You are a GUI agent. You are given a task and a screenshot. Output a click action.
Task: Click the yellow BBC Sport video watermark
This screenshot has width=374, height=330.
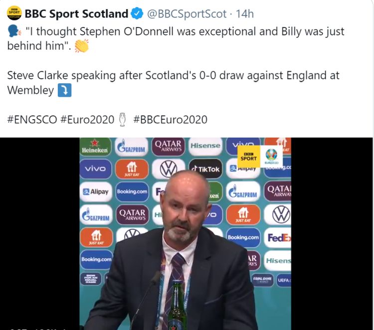coord(248,157)
